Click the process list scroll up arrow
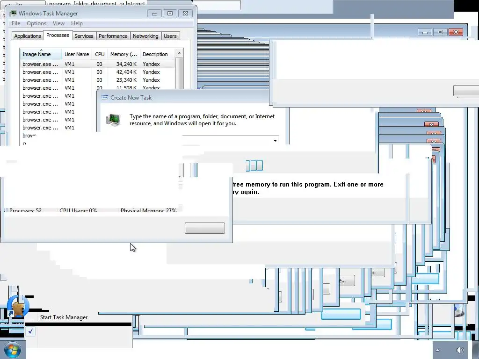Viewport: 479px width, 359px height. pos(179,53)
